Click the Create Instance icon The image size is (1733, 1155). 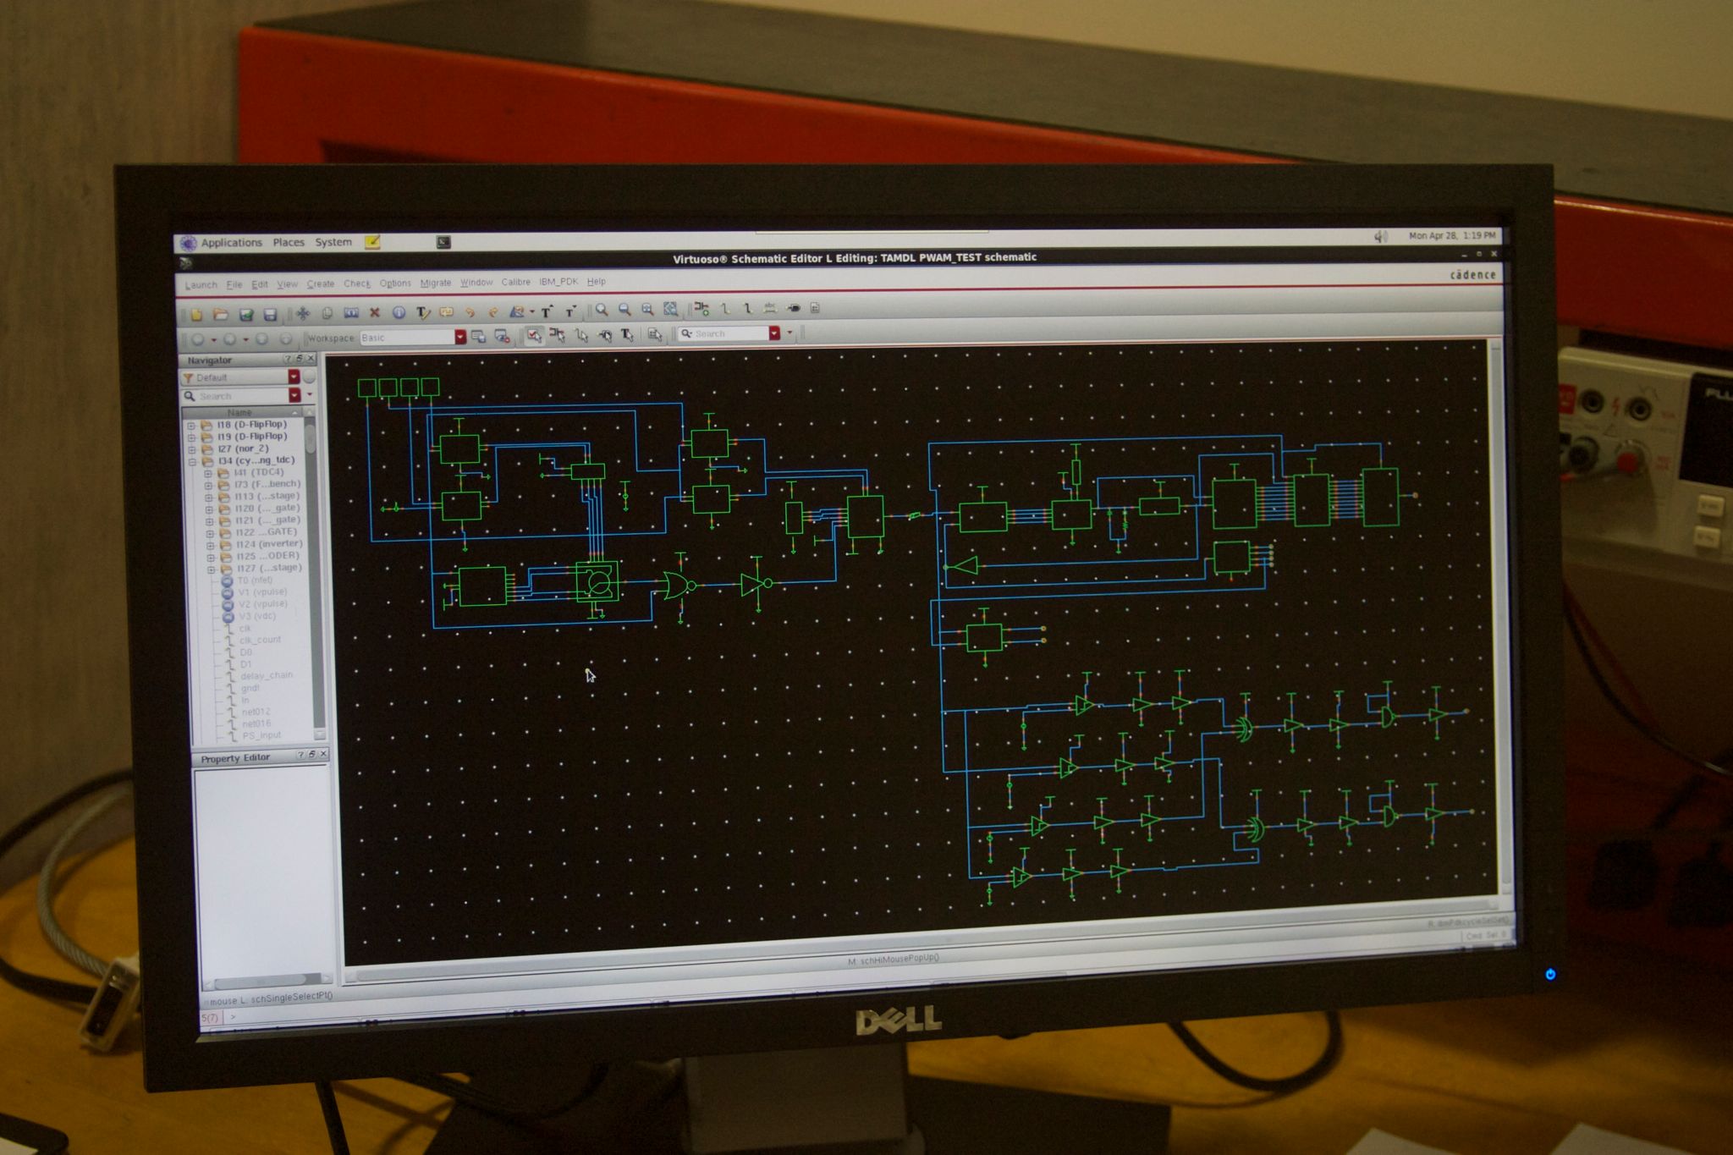701,308
